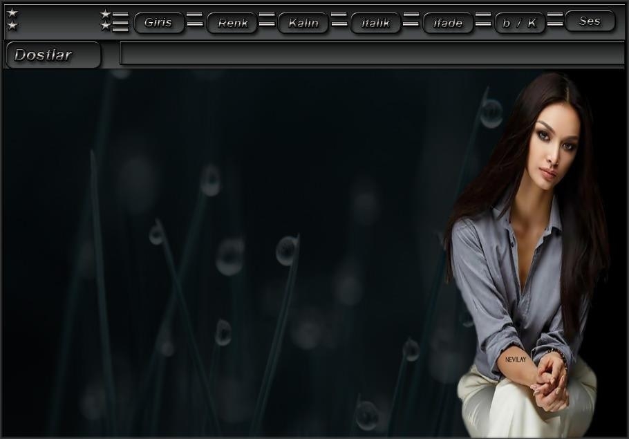Click the message text input bar

[x=373, y=54]
